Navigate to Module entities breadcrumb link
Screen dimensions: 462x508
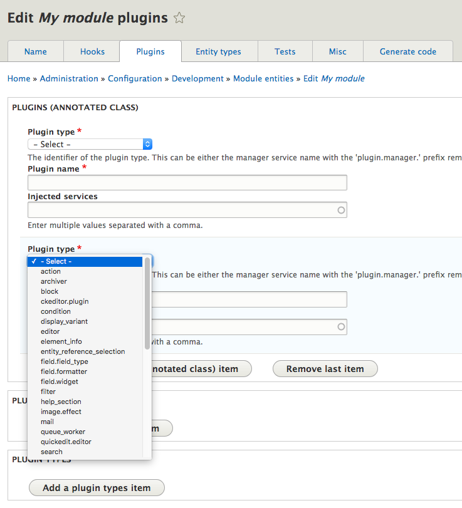263,78
